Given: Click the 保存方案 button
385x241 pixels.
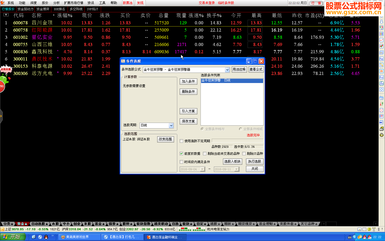Looking at the screenshot, I should (188, 121).
